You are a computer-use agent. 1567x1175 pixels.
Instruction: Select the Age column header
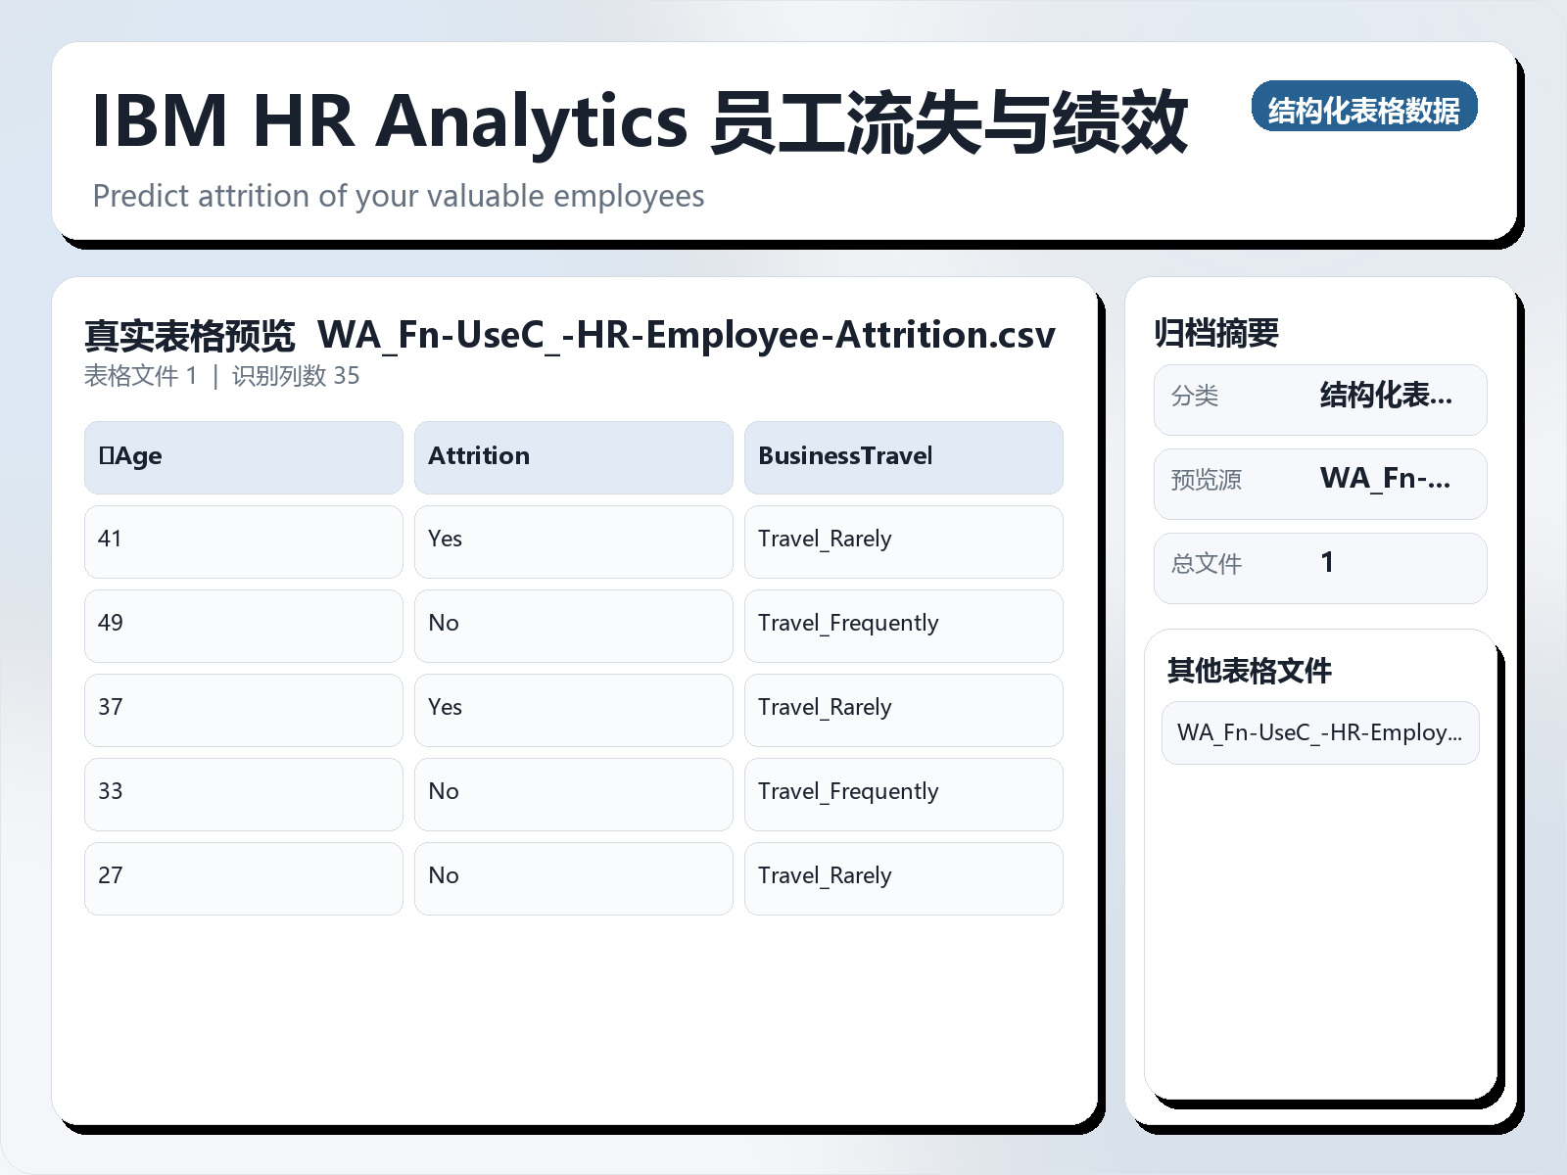(x=242, y=456)
